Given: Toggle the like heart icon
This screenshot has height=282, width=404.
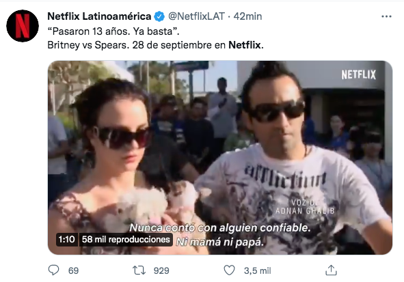Looking at the screenshot, I should click(229, 270).
